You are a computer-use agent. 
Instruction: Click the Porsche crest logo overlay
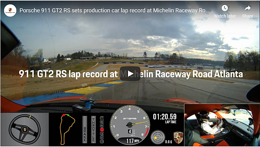pos(178,138)
